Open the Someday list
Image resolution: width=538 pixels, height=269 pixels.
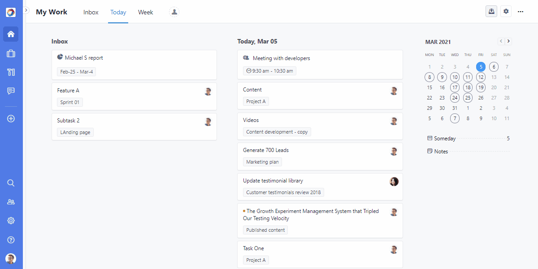tap(468, 139)
